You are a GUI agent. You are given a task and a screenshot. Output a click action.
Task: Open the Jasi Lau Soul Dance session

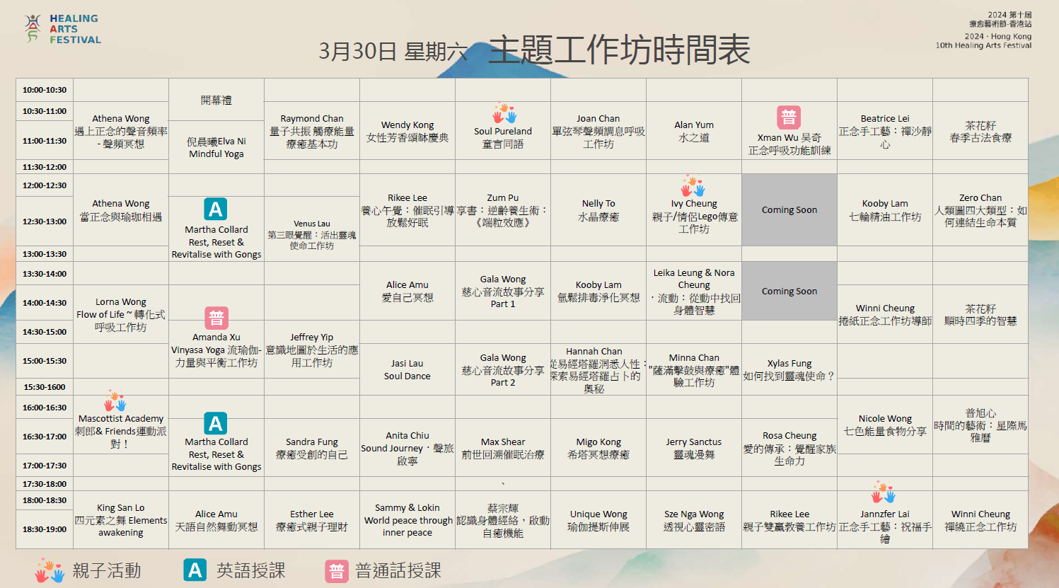point(407,369)
